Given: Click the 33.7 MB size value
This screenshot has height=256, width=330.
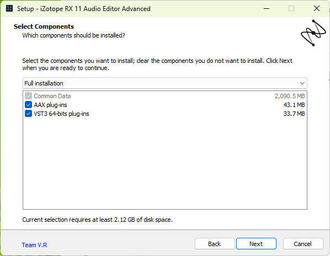Looking at the screenshot, I should (294, 114).
